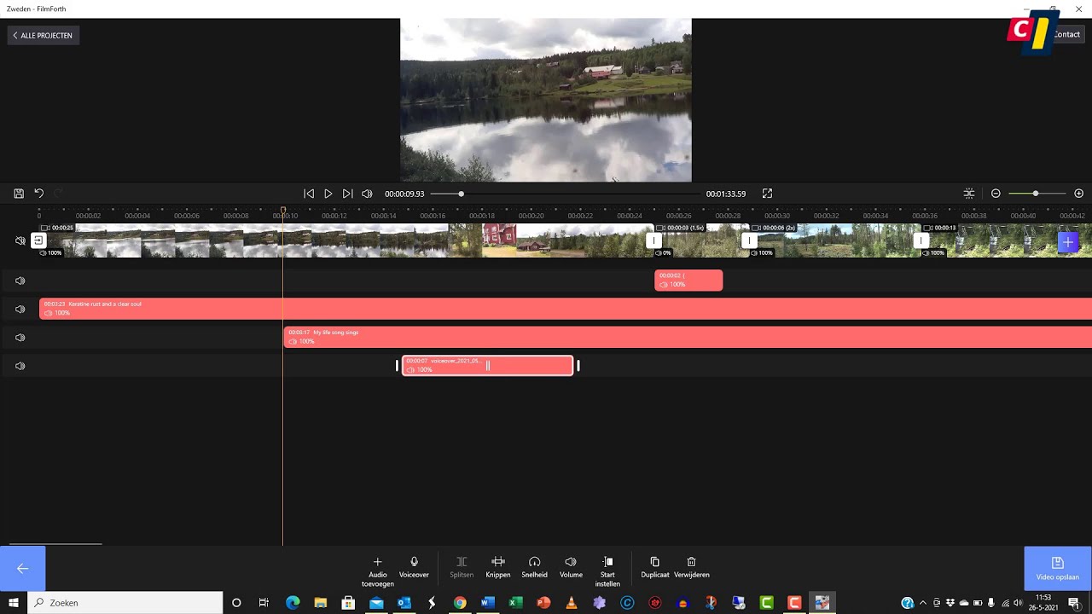Open the Volume tool
1092x614 pixels.
click(571, 567)
